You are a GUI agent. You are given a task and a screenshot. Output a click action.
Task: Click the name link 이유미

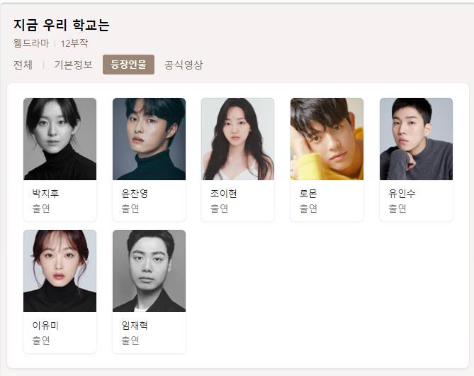45,325
